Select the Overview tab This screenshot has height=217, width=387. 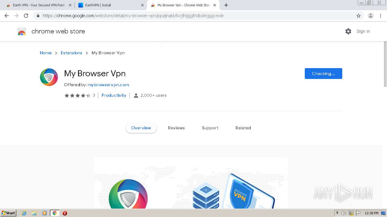(141, 128)
